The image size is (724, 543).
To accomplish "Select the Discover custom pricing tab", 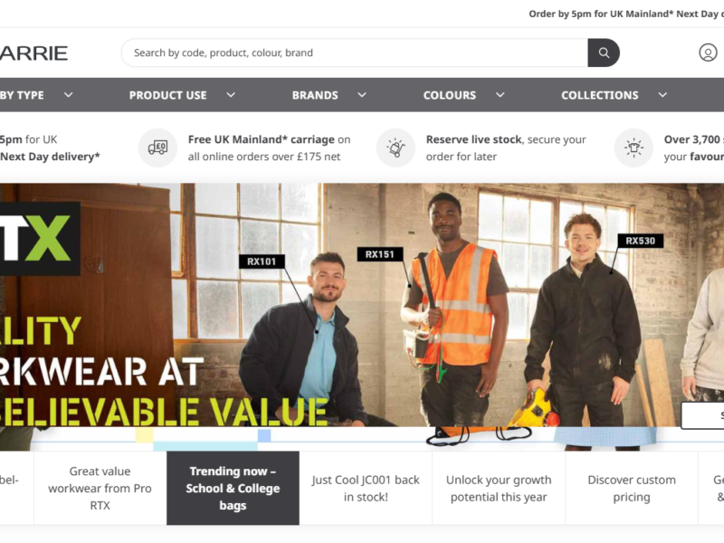I will [x=632, y=488].
